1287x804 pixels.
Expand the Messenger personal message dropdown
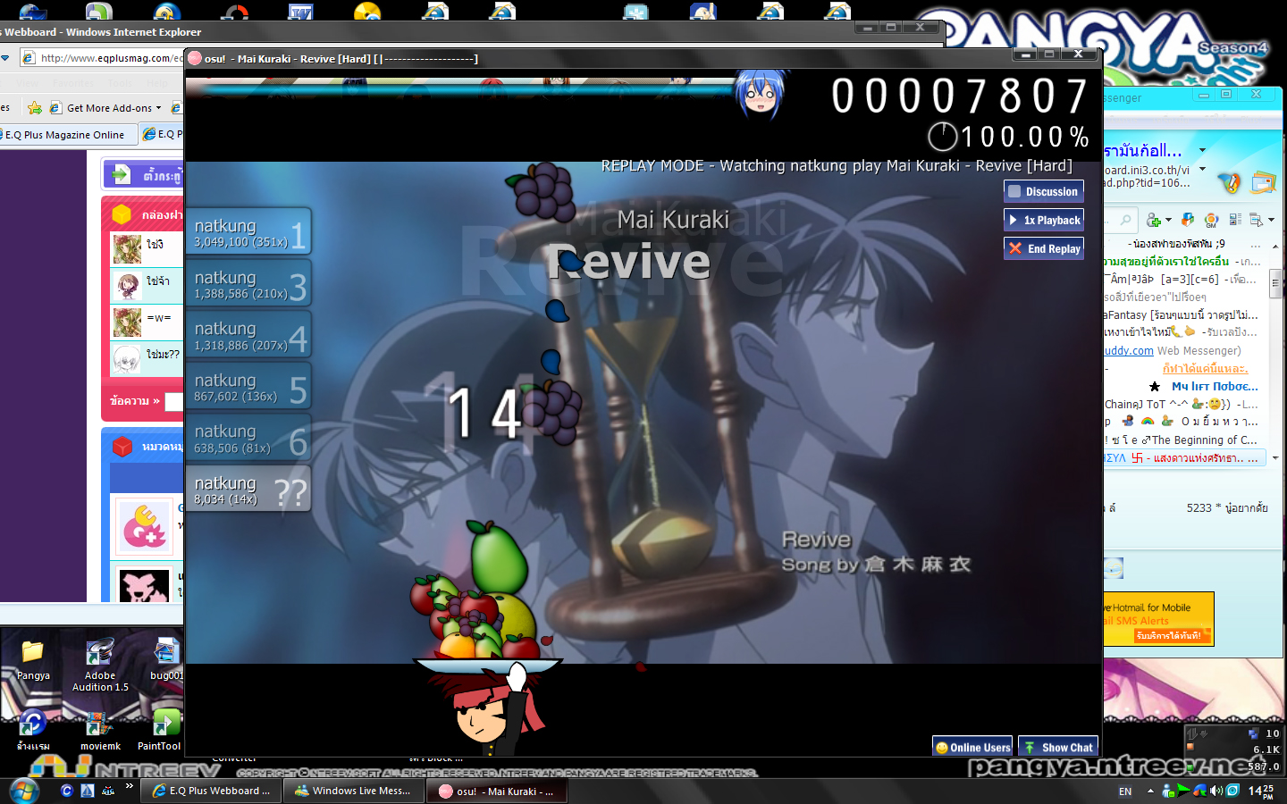tap(1202, 169)
